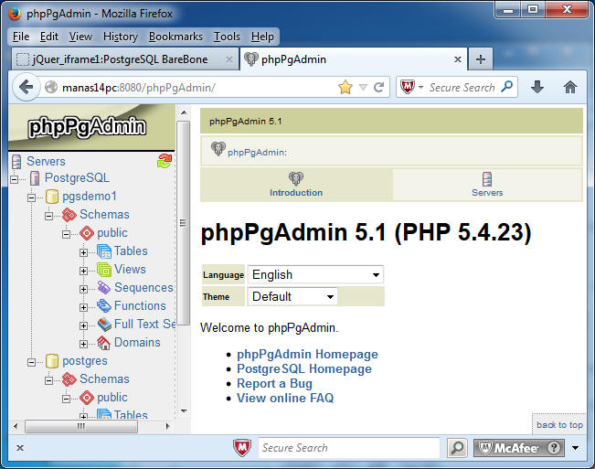Expand Tables node under pgsdemo1
Image resolution: width=595 pixels, height=469 pixels.
click(x=83, y=252)
